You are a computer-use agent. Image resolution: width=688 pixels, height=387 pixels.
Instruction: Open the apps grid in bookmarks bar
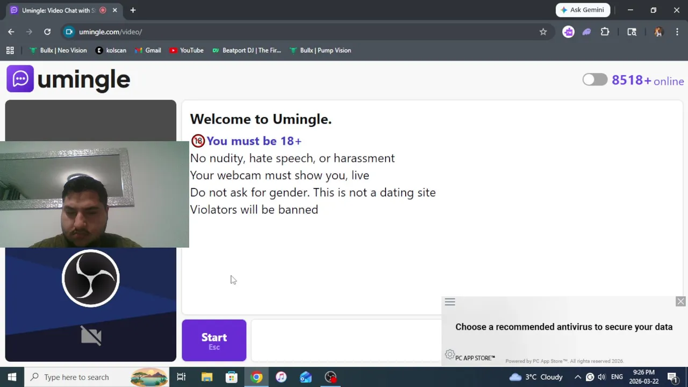pos(10,51)
